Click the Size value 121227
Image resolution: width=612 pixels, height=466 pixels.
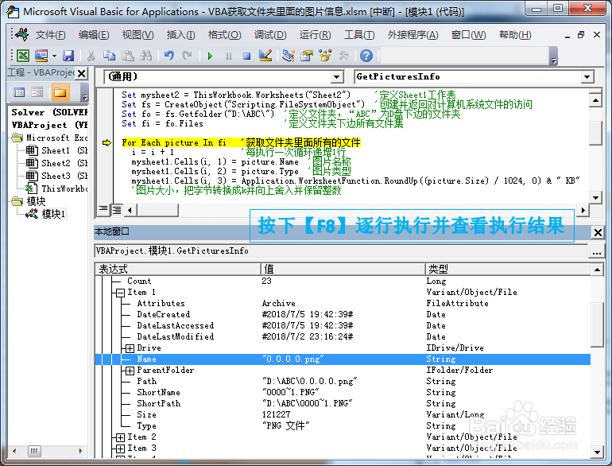pyautogui.click(x=276, y=415)
